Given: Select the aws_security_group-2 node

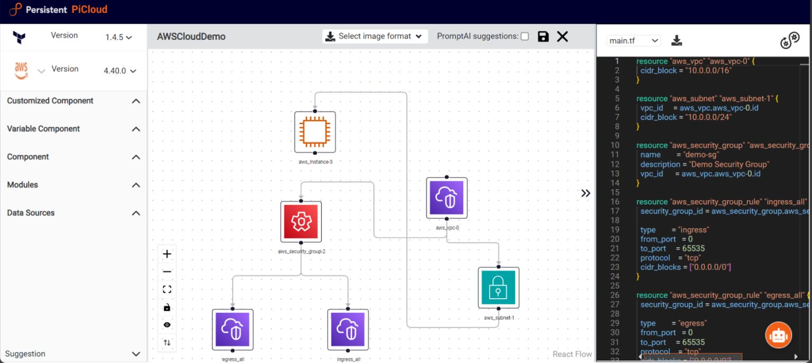Looking at the screenshot, I should (301, 221).
